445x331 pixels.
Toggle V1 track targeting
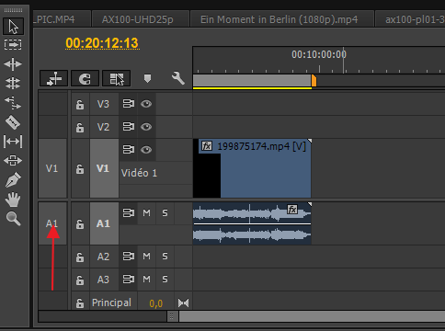tap(103, 168)
